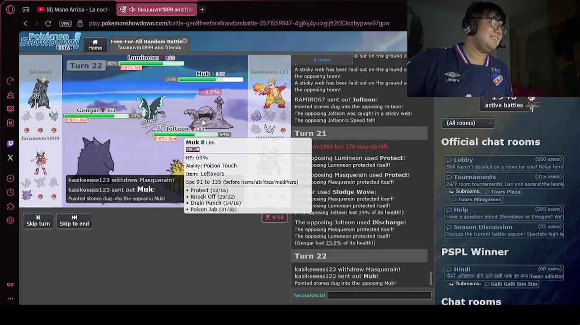Open the sidebar icon below GX Cleaner
Image resolution: width=580 pixels, height=325 pixels.
pyautogui.click(x=10, y=109)
